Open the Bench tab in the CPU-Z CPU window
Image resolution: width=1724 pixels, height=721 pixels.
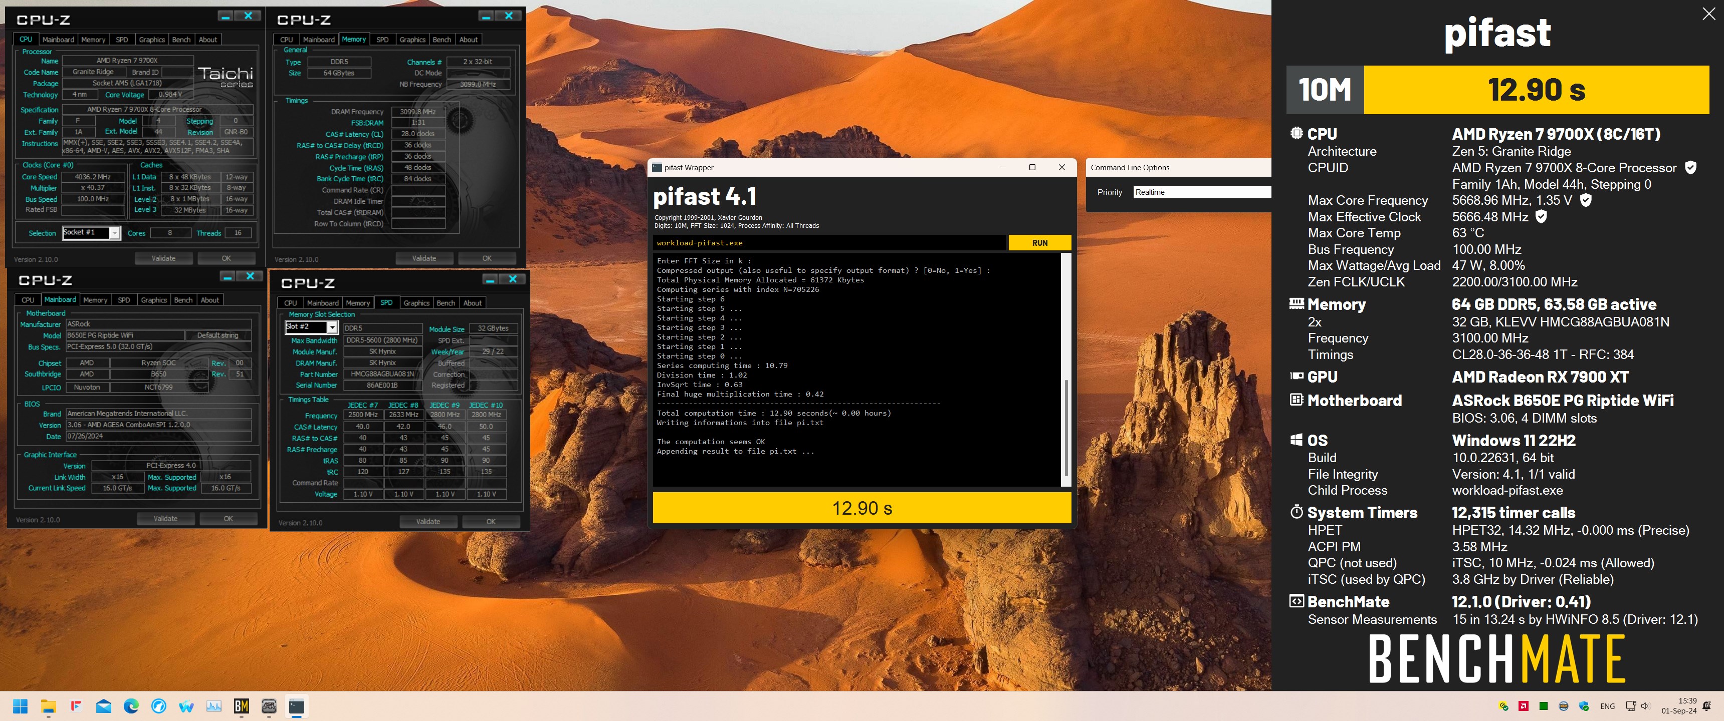(x=181, y=40)
